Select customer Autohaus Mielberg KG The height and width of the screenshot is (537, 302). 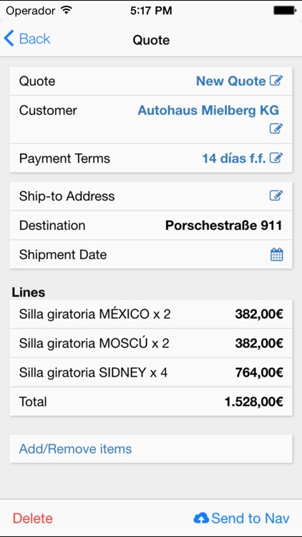pos(208,110)
